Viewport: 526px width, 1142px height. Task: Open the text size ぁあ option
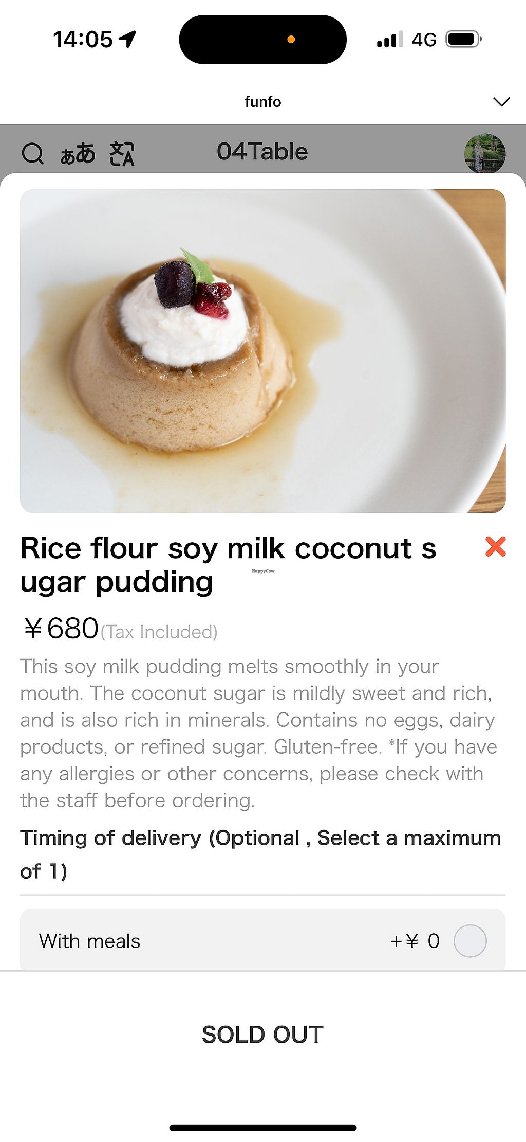coord(78,153)
